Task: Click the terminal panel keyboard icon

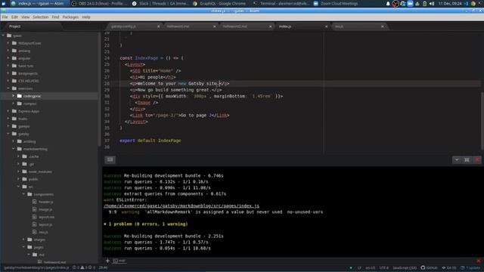Action: coord(110,159)
